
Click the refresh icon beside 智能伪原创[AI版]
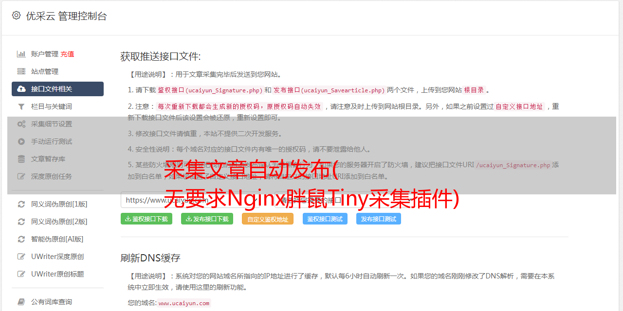click(x=21, y=239)
